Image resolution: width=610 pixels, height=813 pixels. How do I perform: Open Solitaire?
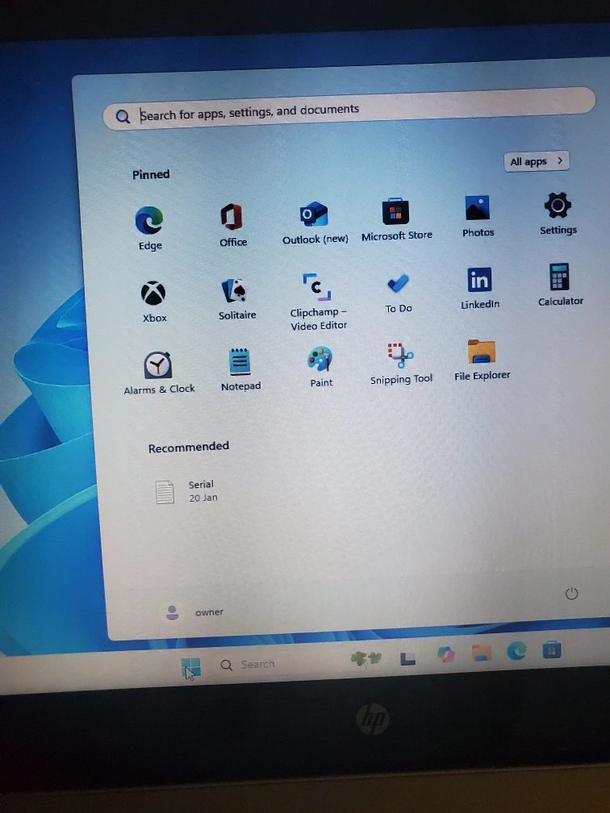point(237,299)
